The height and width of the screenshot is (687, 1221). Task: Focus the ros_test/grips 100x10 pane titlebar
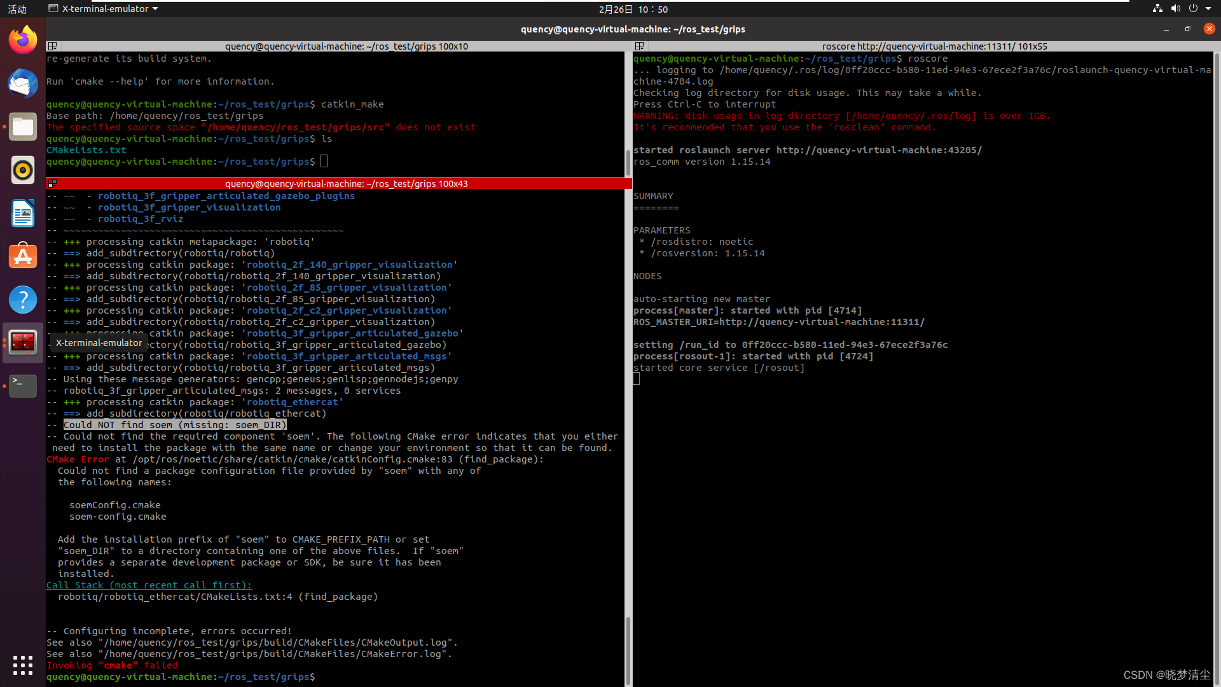[347, 46]
